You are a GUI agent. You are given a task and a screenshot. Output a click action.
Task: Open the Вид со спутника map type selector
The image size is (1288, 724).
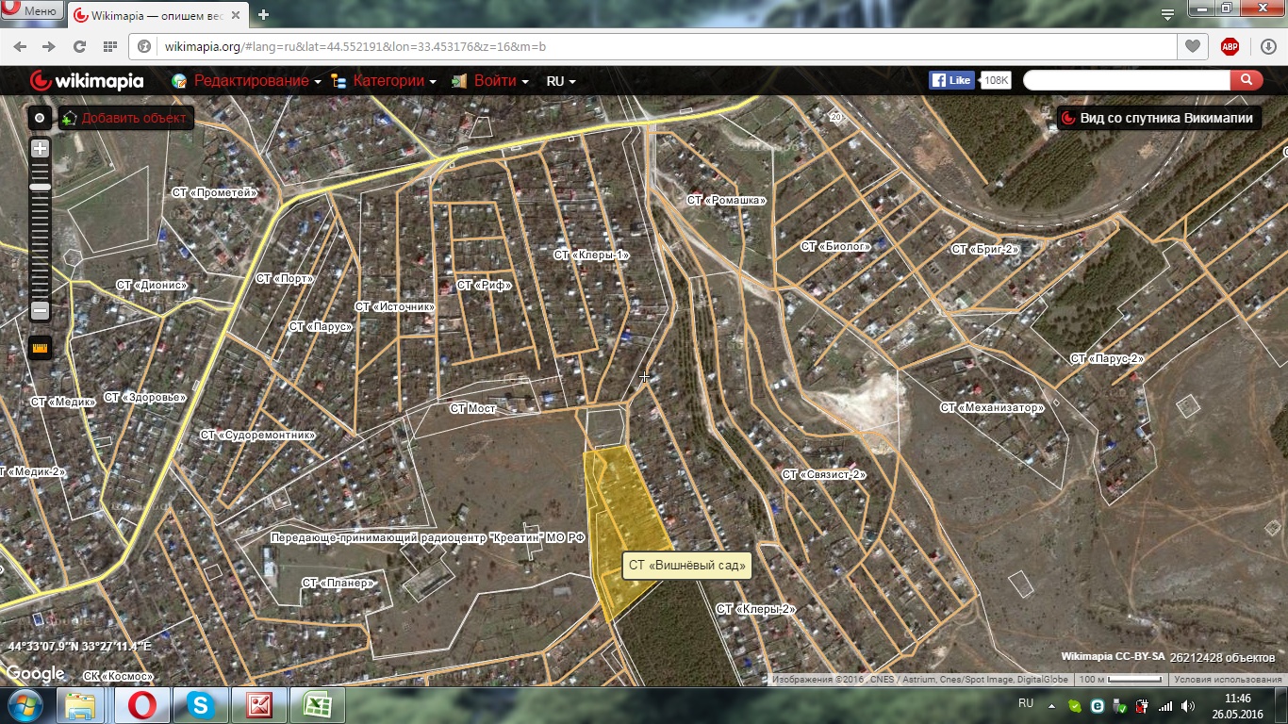(x=1159, y=118)
